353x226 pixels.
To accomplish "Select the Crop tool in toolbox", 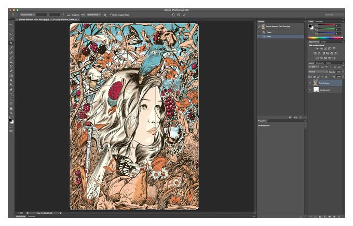I will (x=11, y=43).
